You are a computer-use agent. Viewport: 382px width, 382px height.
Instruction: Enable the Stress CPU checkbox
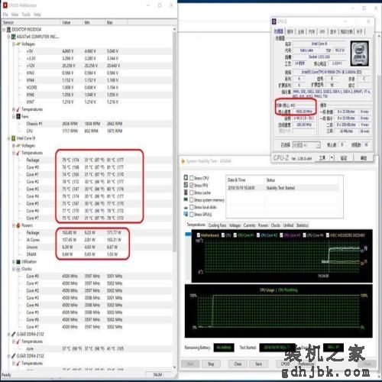click(192, 178)
